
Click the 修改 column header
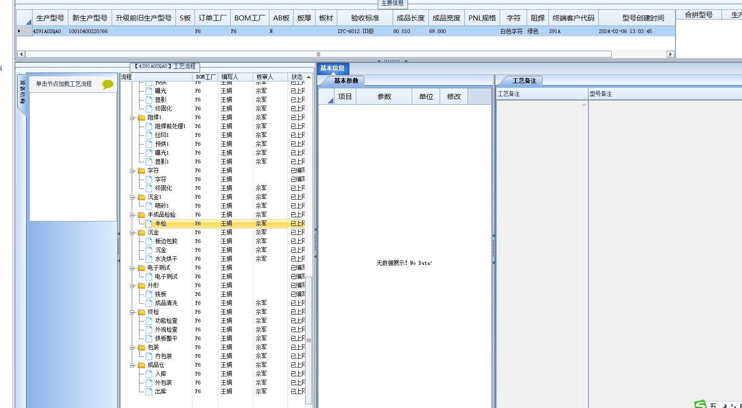coord(454,97)
